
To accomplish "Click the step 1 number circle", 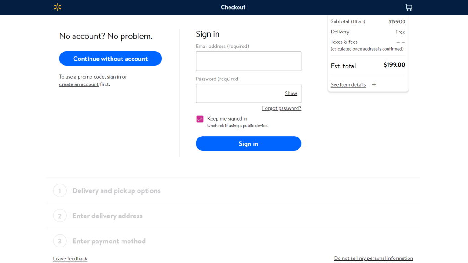I will tap(60, 191).
